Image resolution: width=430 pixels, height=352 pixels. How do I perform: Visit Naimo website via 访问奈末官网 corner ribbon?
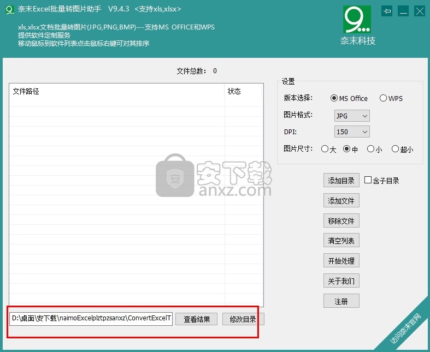click(405, 329)
